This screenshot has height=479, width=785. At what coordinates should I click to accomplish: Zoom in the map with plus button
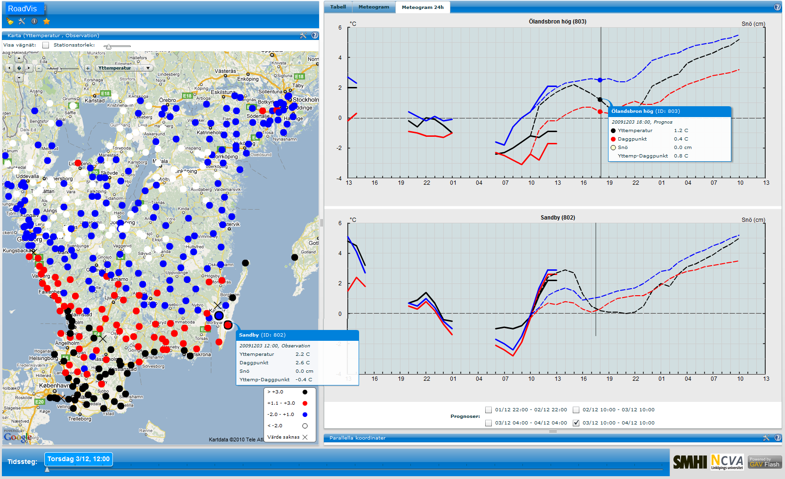88,68
